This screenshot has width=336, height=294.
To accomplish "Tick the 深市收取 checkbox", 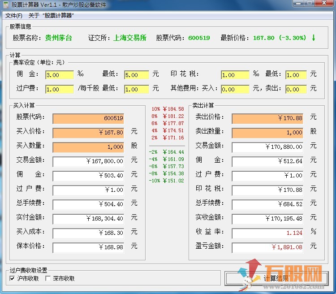I will [48, 278].
